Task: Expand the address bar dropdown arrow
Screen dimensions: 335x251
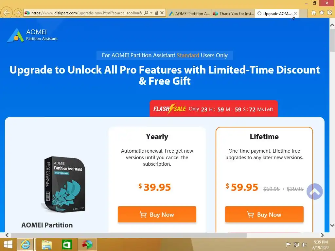Action: click(151, 13)
